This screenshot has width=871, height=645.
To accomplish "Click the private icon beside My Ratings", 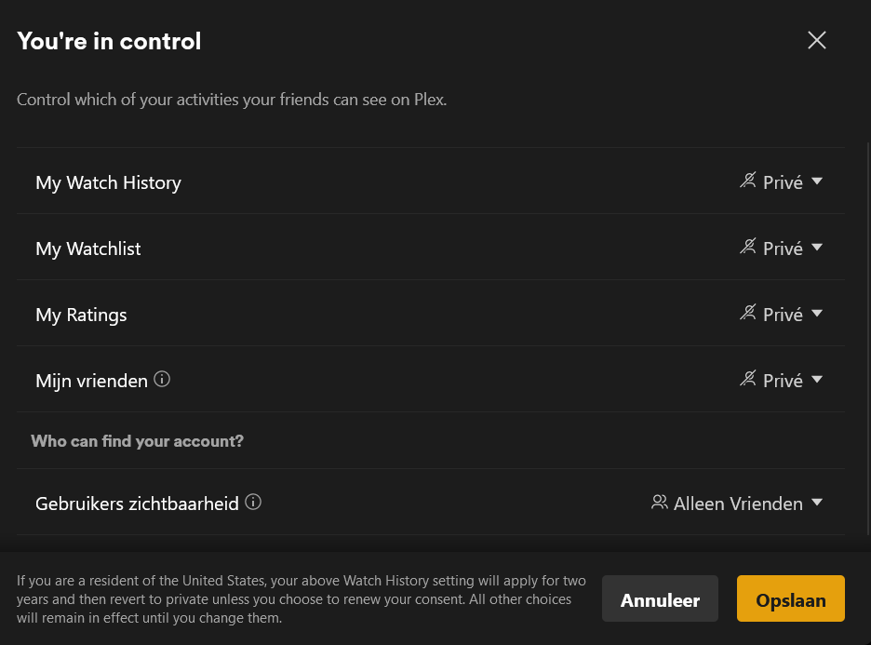I will point(748,313).
